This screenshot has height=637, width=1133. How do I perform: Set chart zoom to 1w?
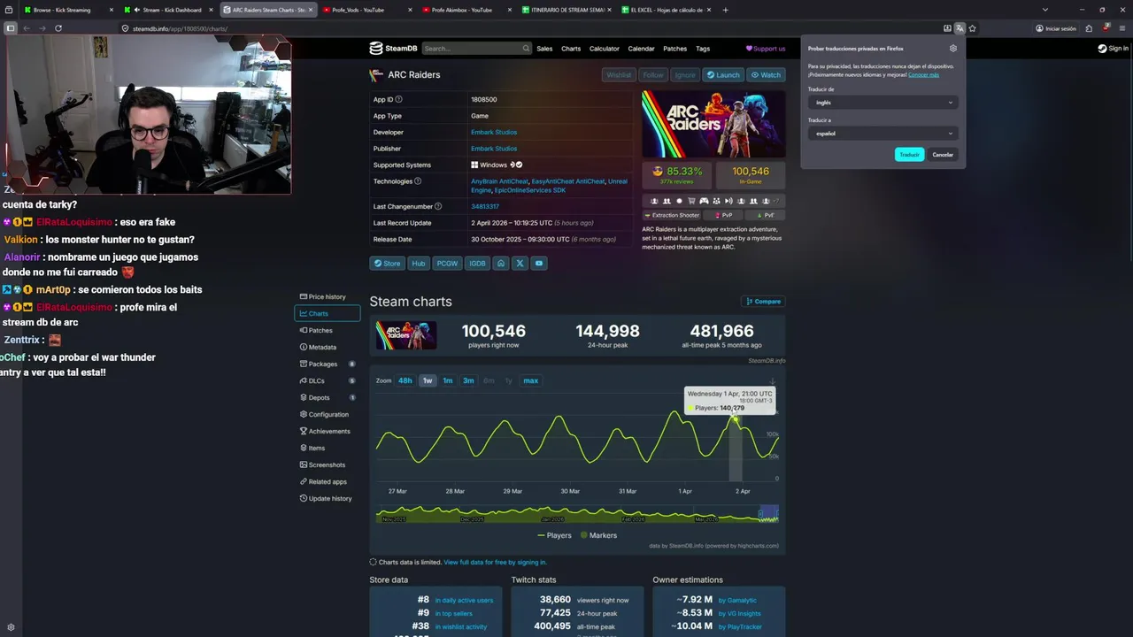(x=428, y=380)
